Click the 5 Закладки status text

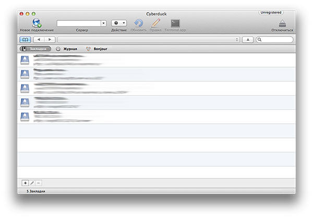coord(35,191)
